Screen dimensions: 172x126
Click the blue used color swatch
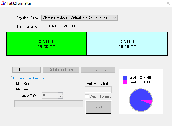point(125,78)
